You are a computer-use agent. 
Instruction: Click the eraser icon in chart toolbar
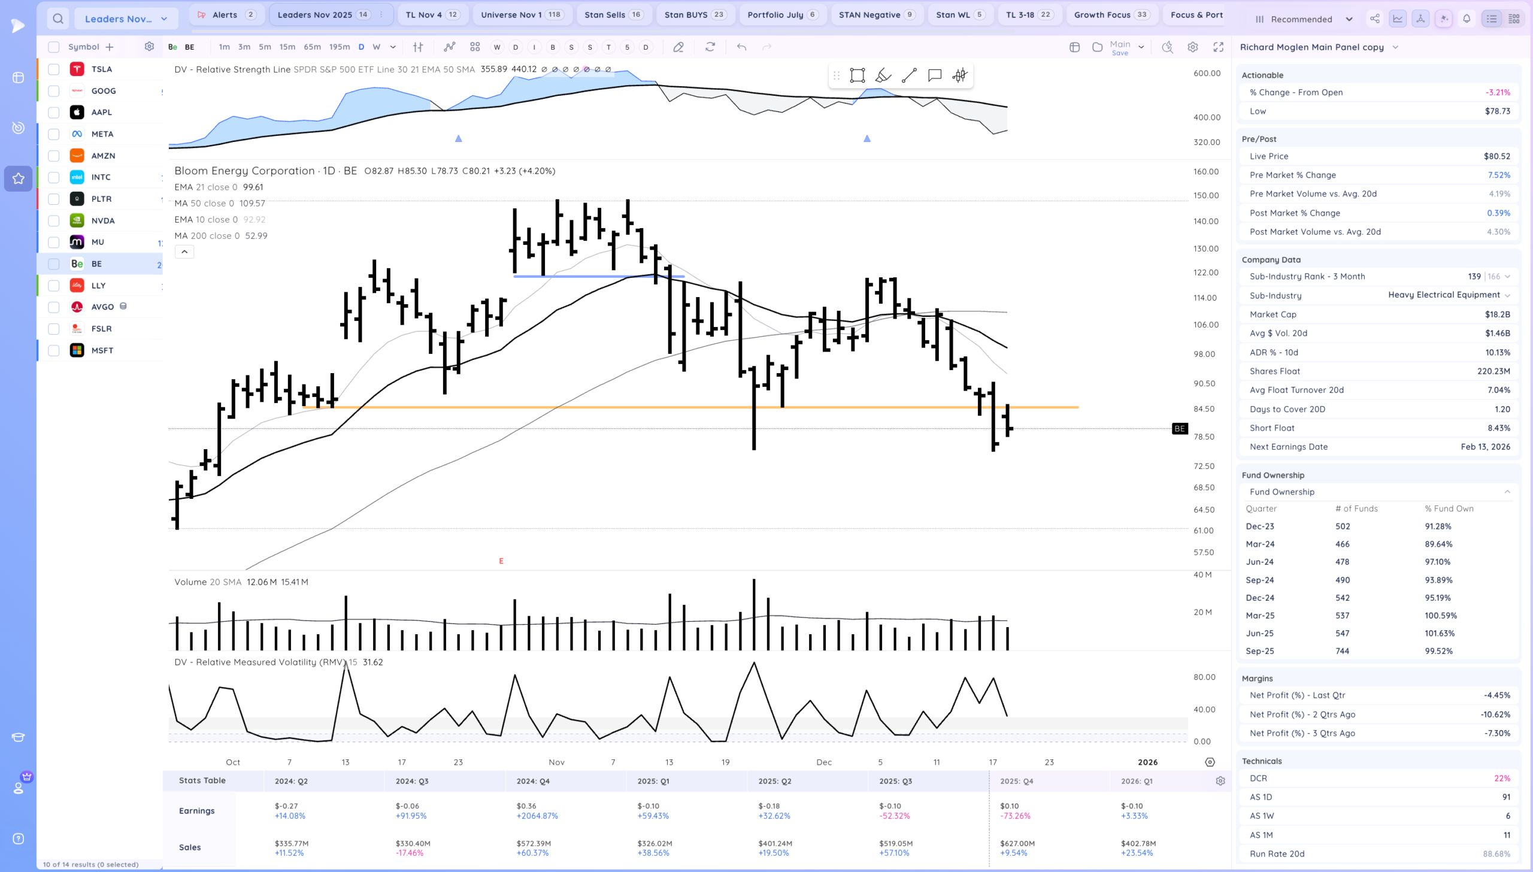pyautogui.click(x=678, y=47)
